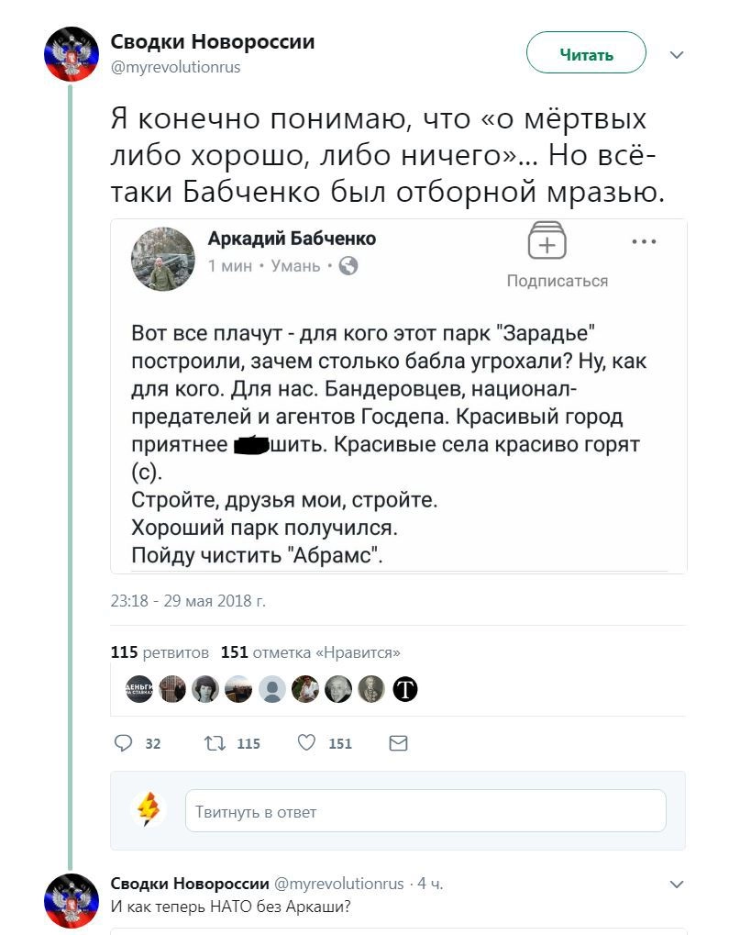
Task: Open Сводки Новороссии profile name at top
Action: click(212, 42)
